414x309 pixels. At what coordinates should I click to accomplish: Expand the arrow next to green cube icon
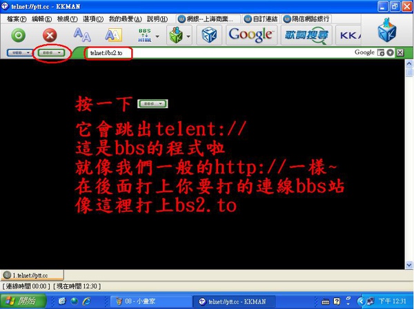coord(188,36)
